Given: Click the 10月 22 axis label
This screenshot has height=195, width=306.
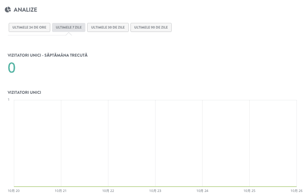Looking at the screenshot, I should (108, 191).
